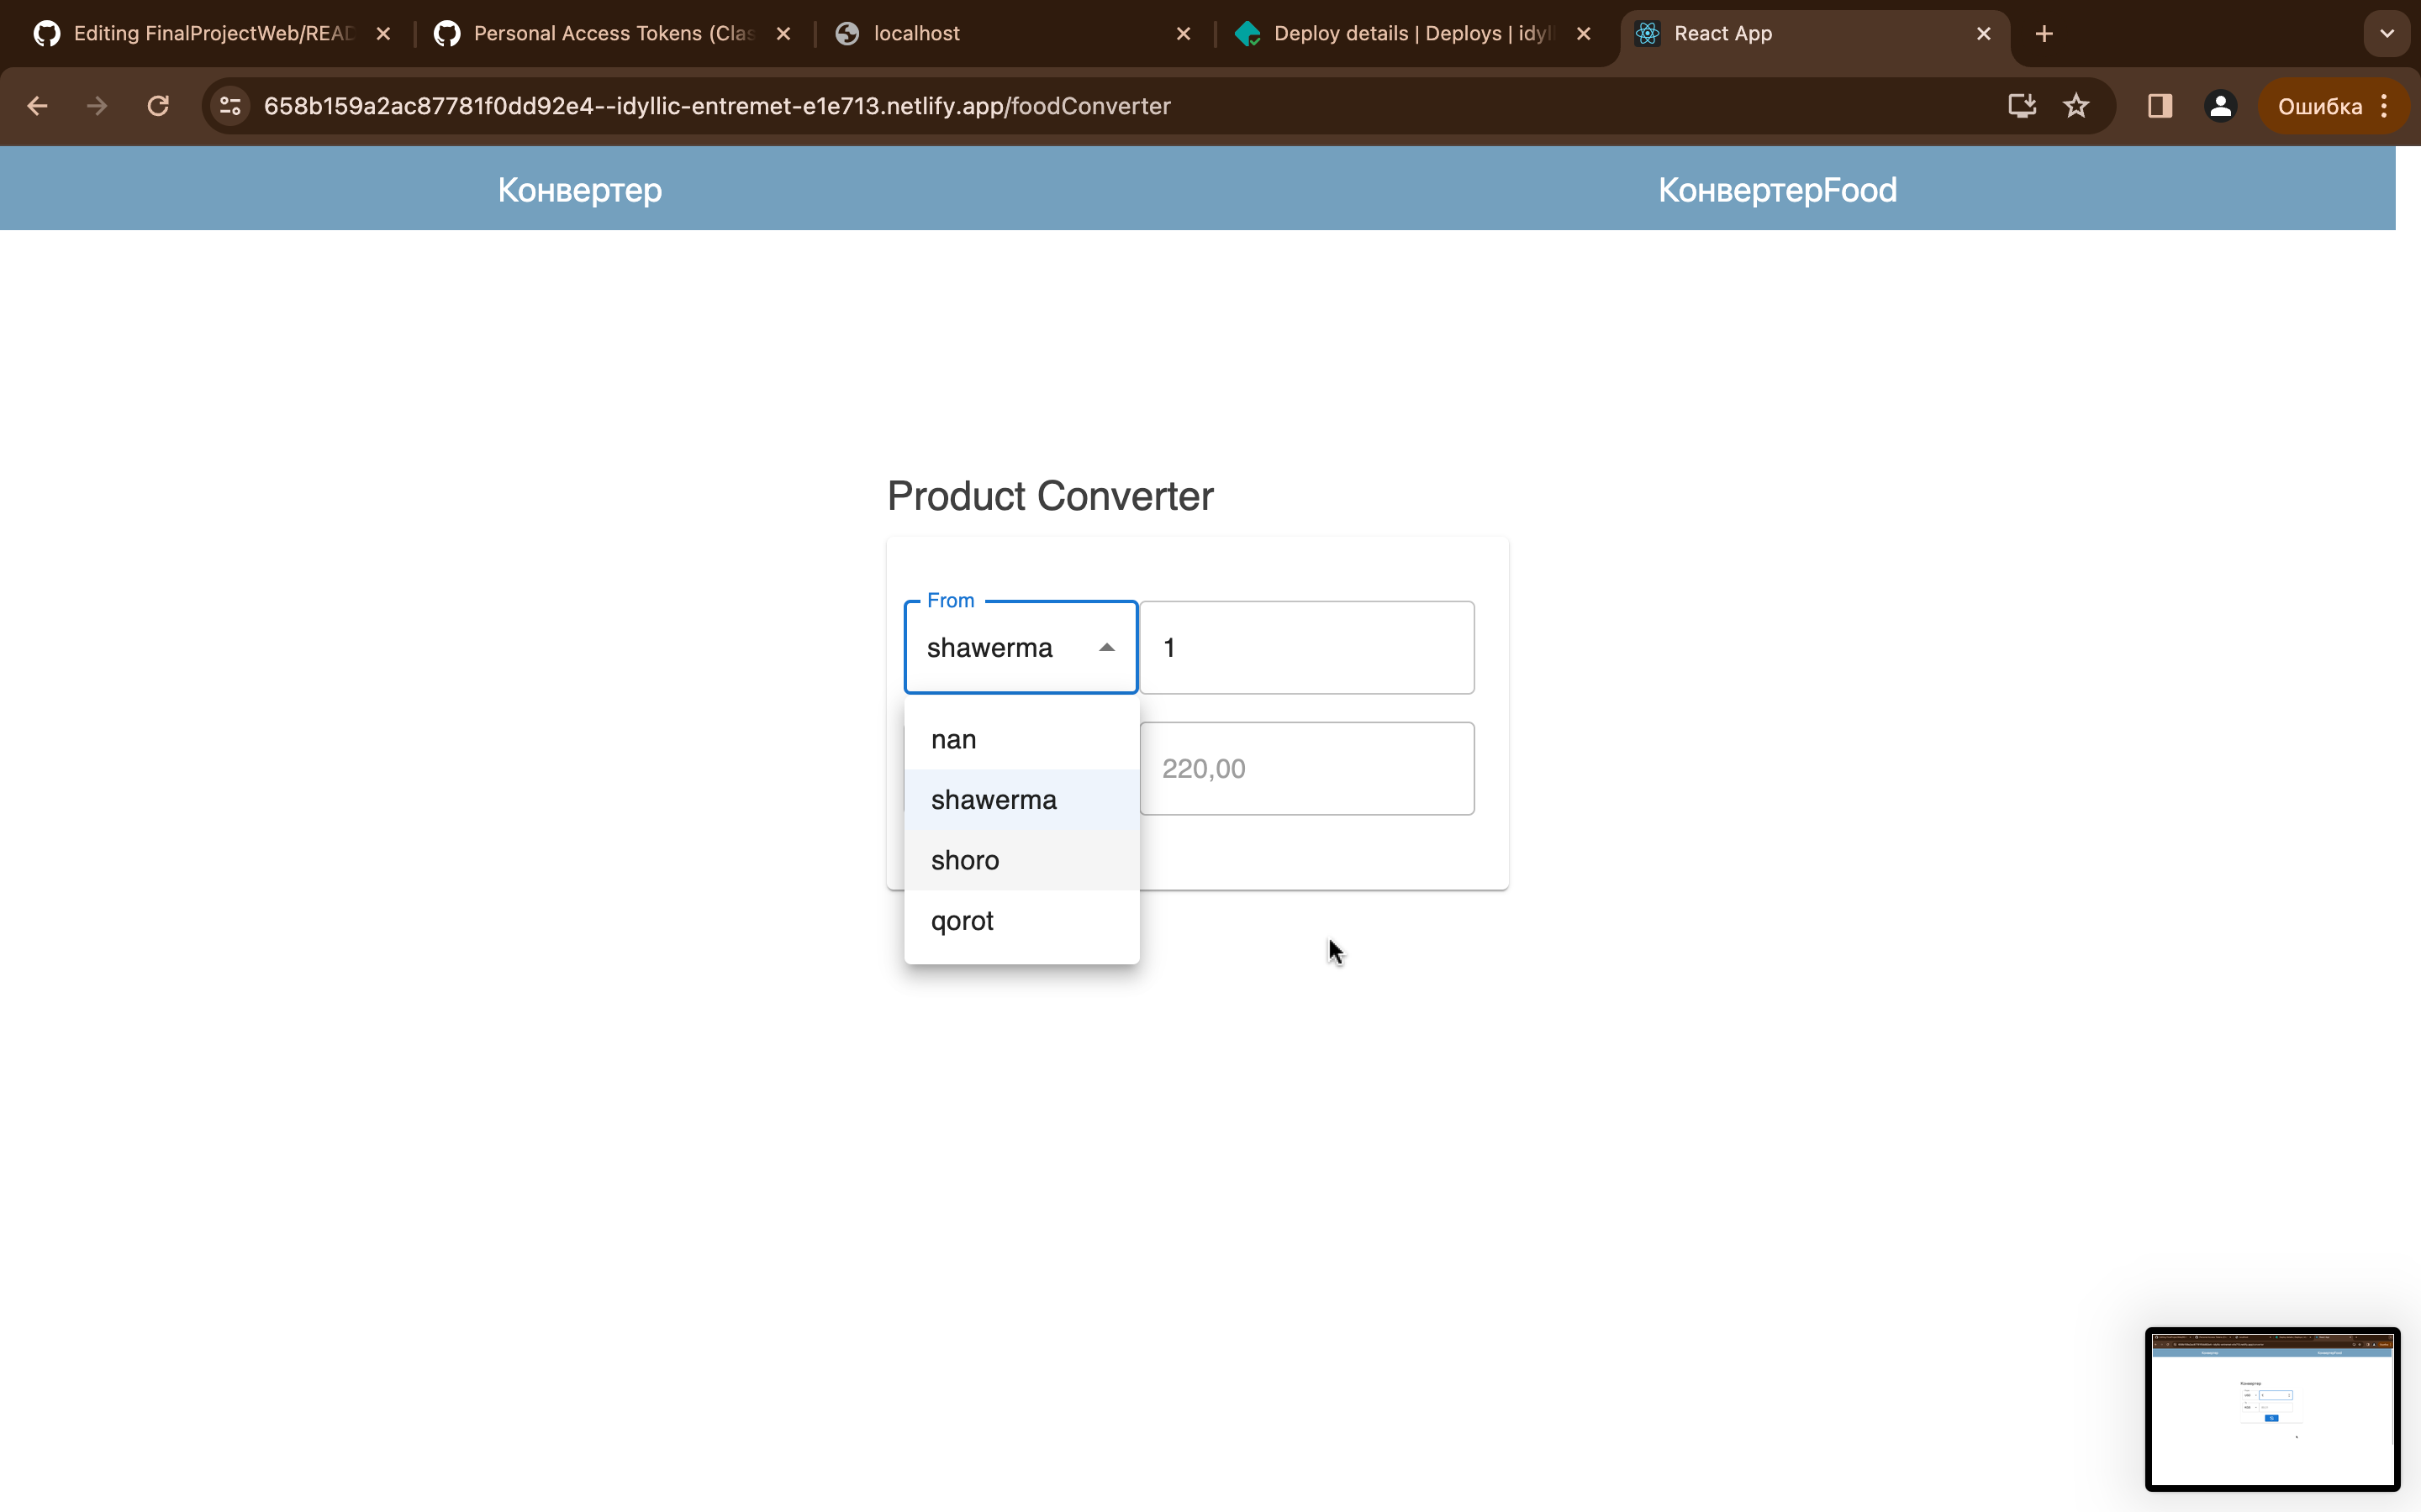Open a new tab with plus icon
This screenshot has height=1512, width=2421.
2044,34
